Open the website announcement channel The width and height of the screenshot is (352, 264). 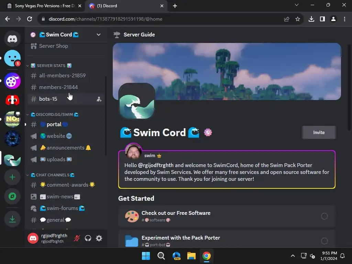66,136
